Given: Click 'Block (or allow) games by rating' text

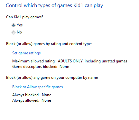Looking at the screenshot, I should tap(49, 44).
